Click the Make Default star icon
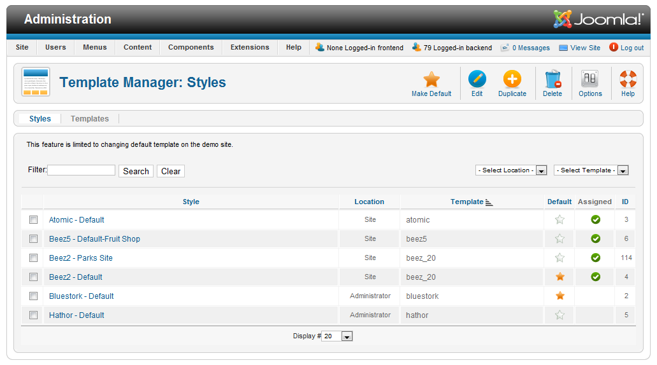The image size is (657, 365). [431, 80]
